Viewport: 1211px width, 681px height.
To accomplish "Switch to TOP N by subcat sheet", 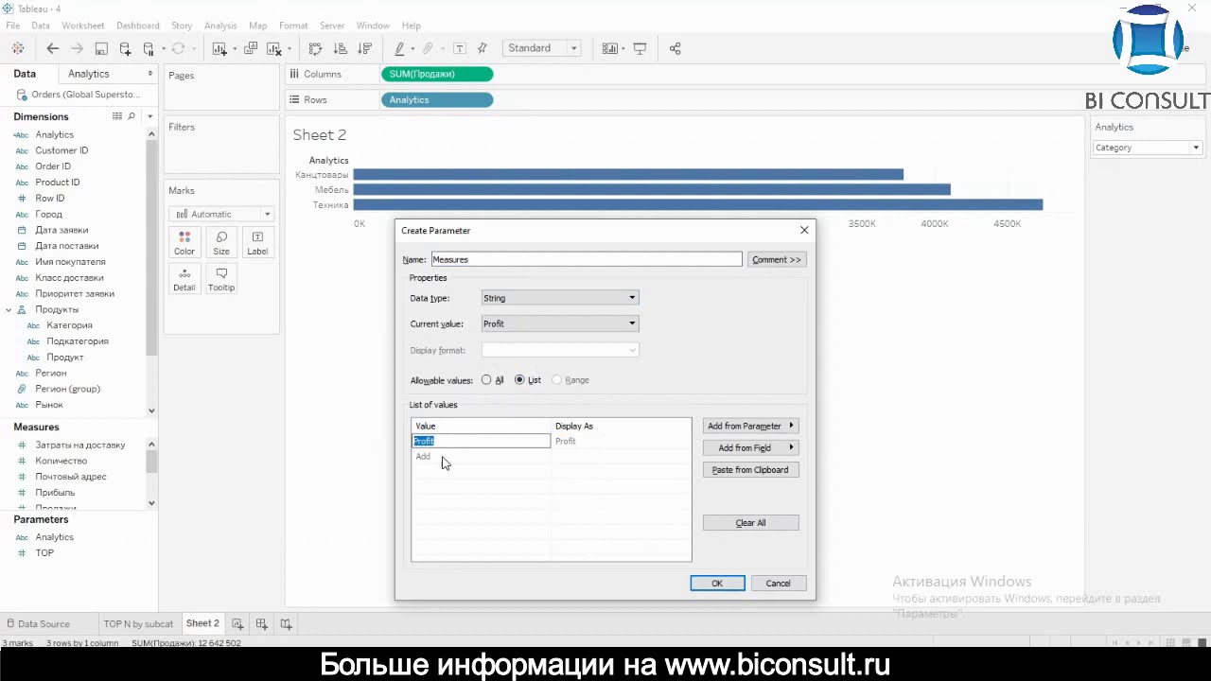I will 138,624.
